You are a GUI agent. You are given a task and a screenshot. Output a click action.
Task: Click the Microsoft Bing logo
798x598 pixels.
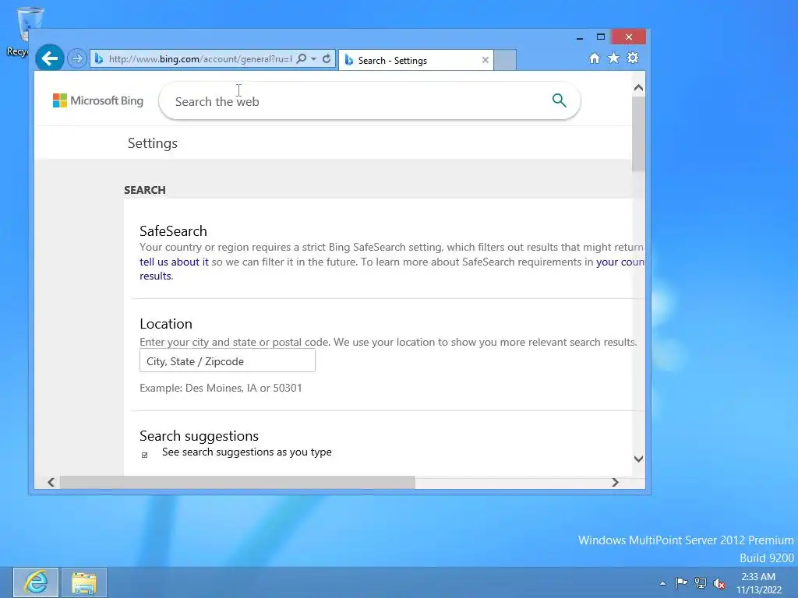[x=98, y=100]
